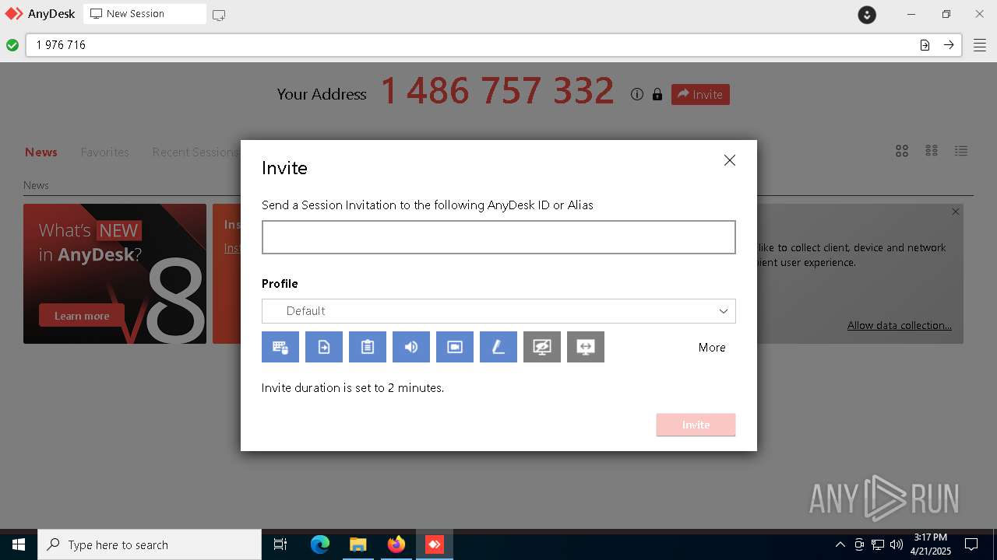The image size is (997, 560).
Task: Click the red Invite button by address
Action: tap(700, 94)
